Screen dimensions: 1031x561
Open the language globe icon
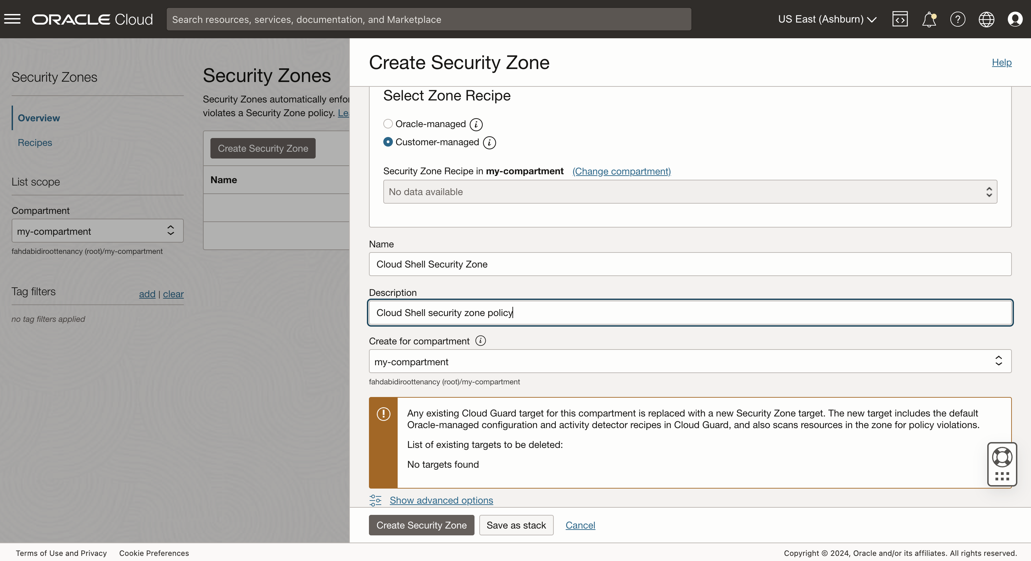pos(986,19)
